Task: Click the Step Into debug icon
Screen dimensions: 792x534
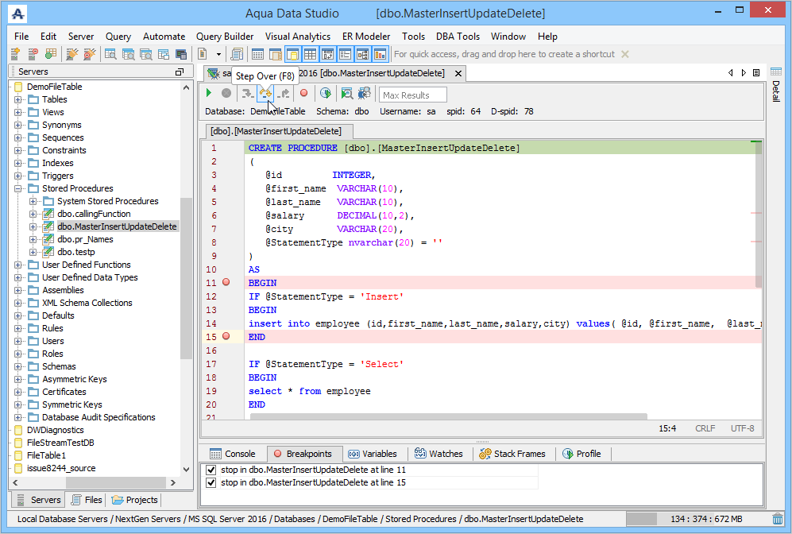Action: tap(248, 94)
